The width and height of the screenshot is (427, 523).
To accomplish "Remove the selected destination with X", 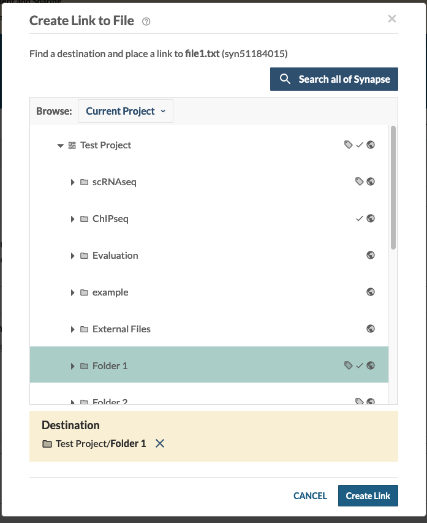I will pos(160,443).
